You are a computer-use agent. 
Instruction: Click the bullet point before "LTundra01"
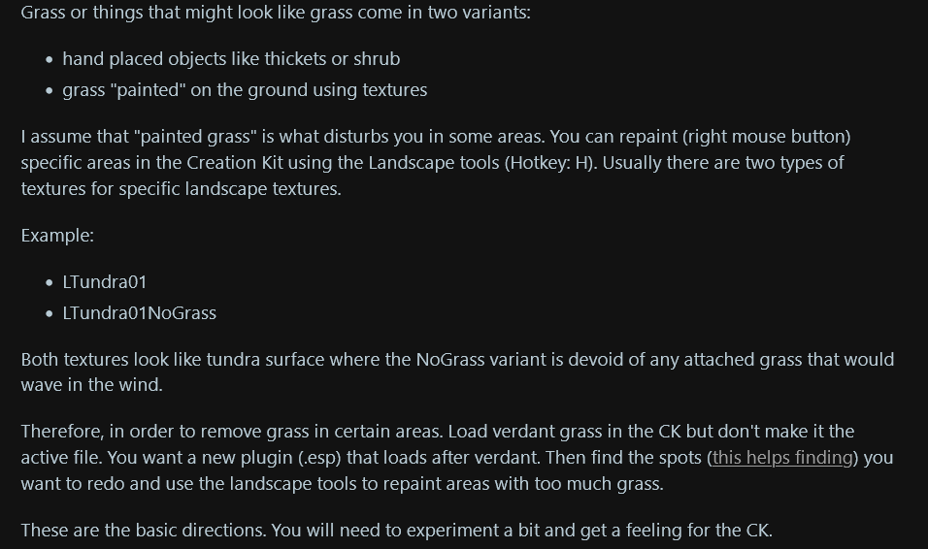point(50,283)
